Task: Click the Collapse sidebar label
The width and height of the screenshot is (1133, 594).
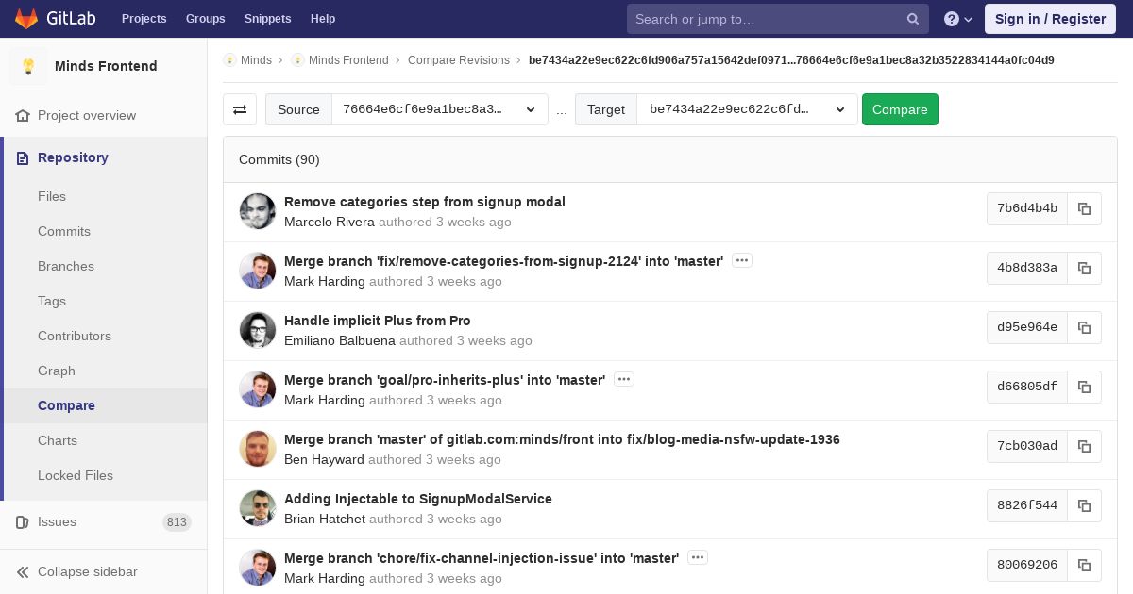Action: coord(88,571)
